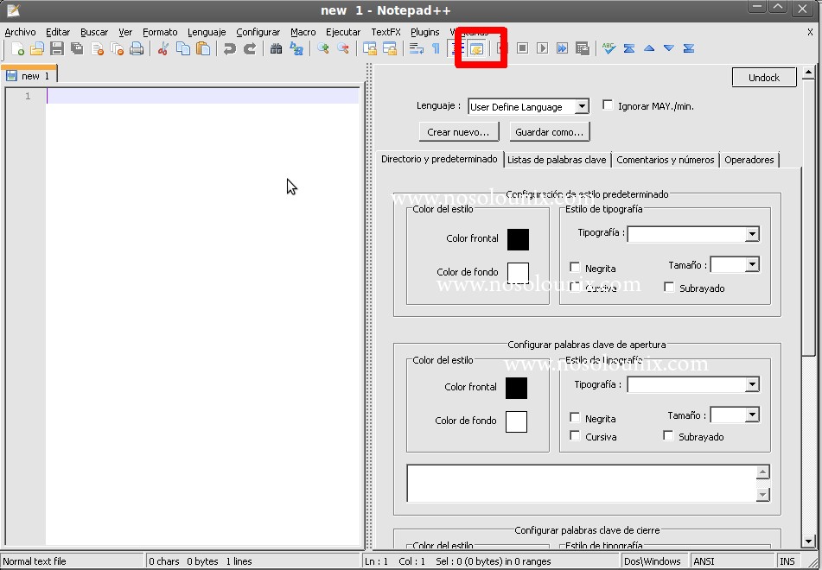Image resolution: width=822 pixels, height=570 pixels.
Task: Click line 1 in the editor area
Action: (x=203, y=96)
